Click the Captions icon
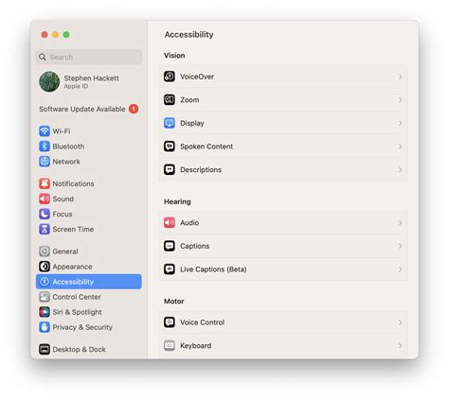Viewport: 449px width, 399px height. tap(170, 246)
